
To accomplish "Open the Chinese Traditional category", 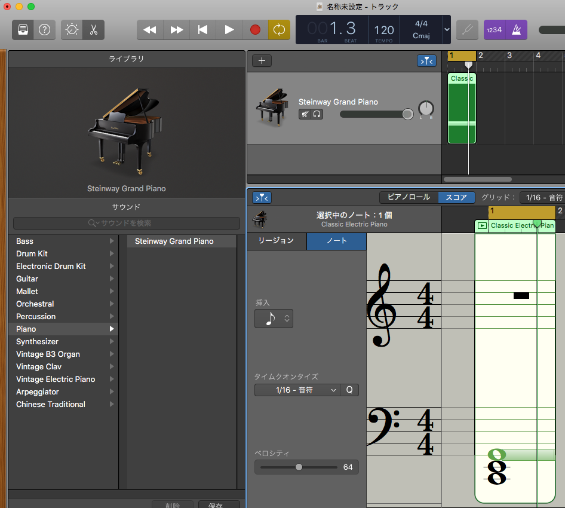I will coord(63,404).
